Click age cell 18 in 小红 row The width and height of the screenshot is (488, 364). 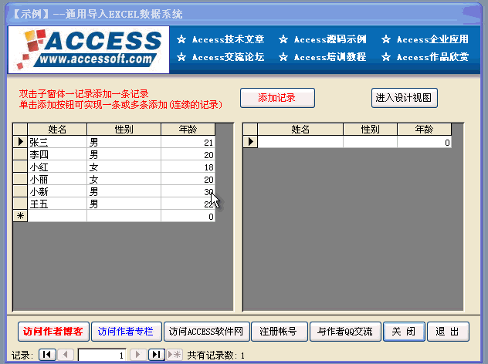pos(188,167)
